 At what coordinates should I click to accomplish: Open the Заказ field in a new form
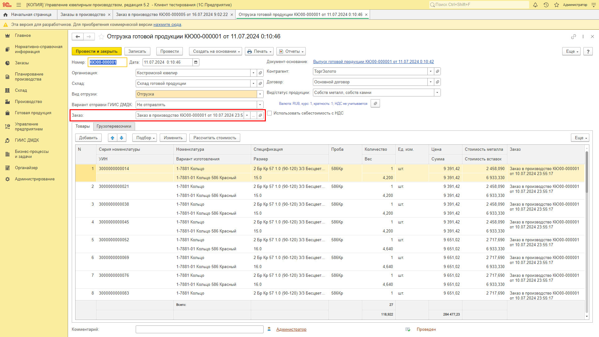pos(260,115)
